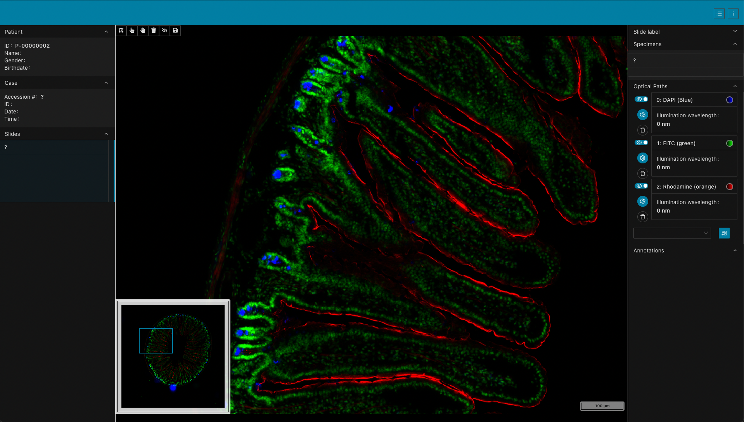Click the Slide label header text
Screen dimensions: 744x422
click(646, 32)
